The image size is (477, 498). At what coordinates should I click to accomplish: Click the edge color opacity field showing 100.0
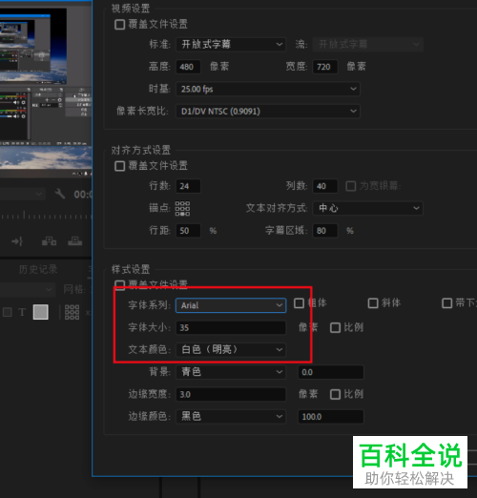[x=331, y=417]
